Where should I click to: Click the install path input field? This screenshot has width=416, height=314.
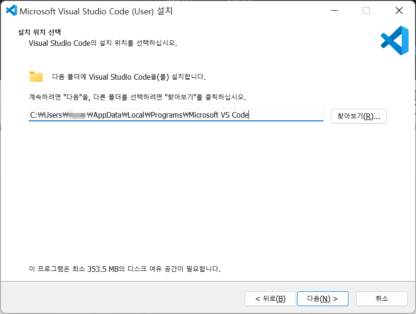[176, 115]
